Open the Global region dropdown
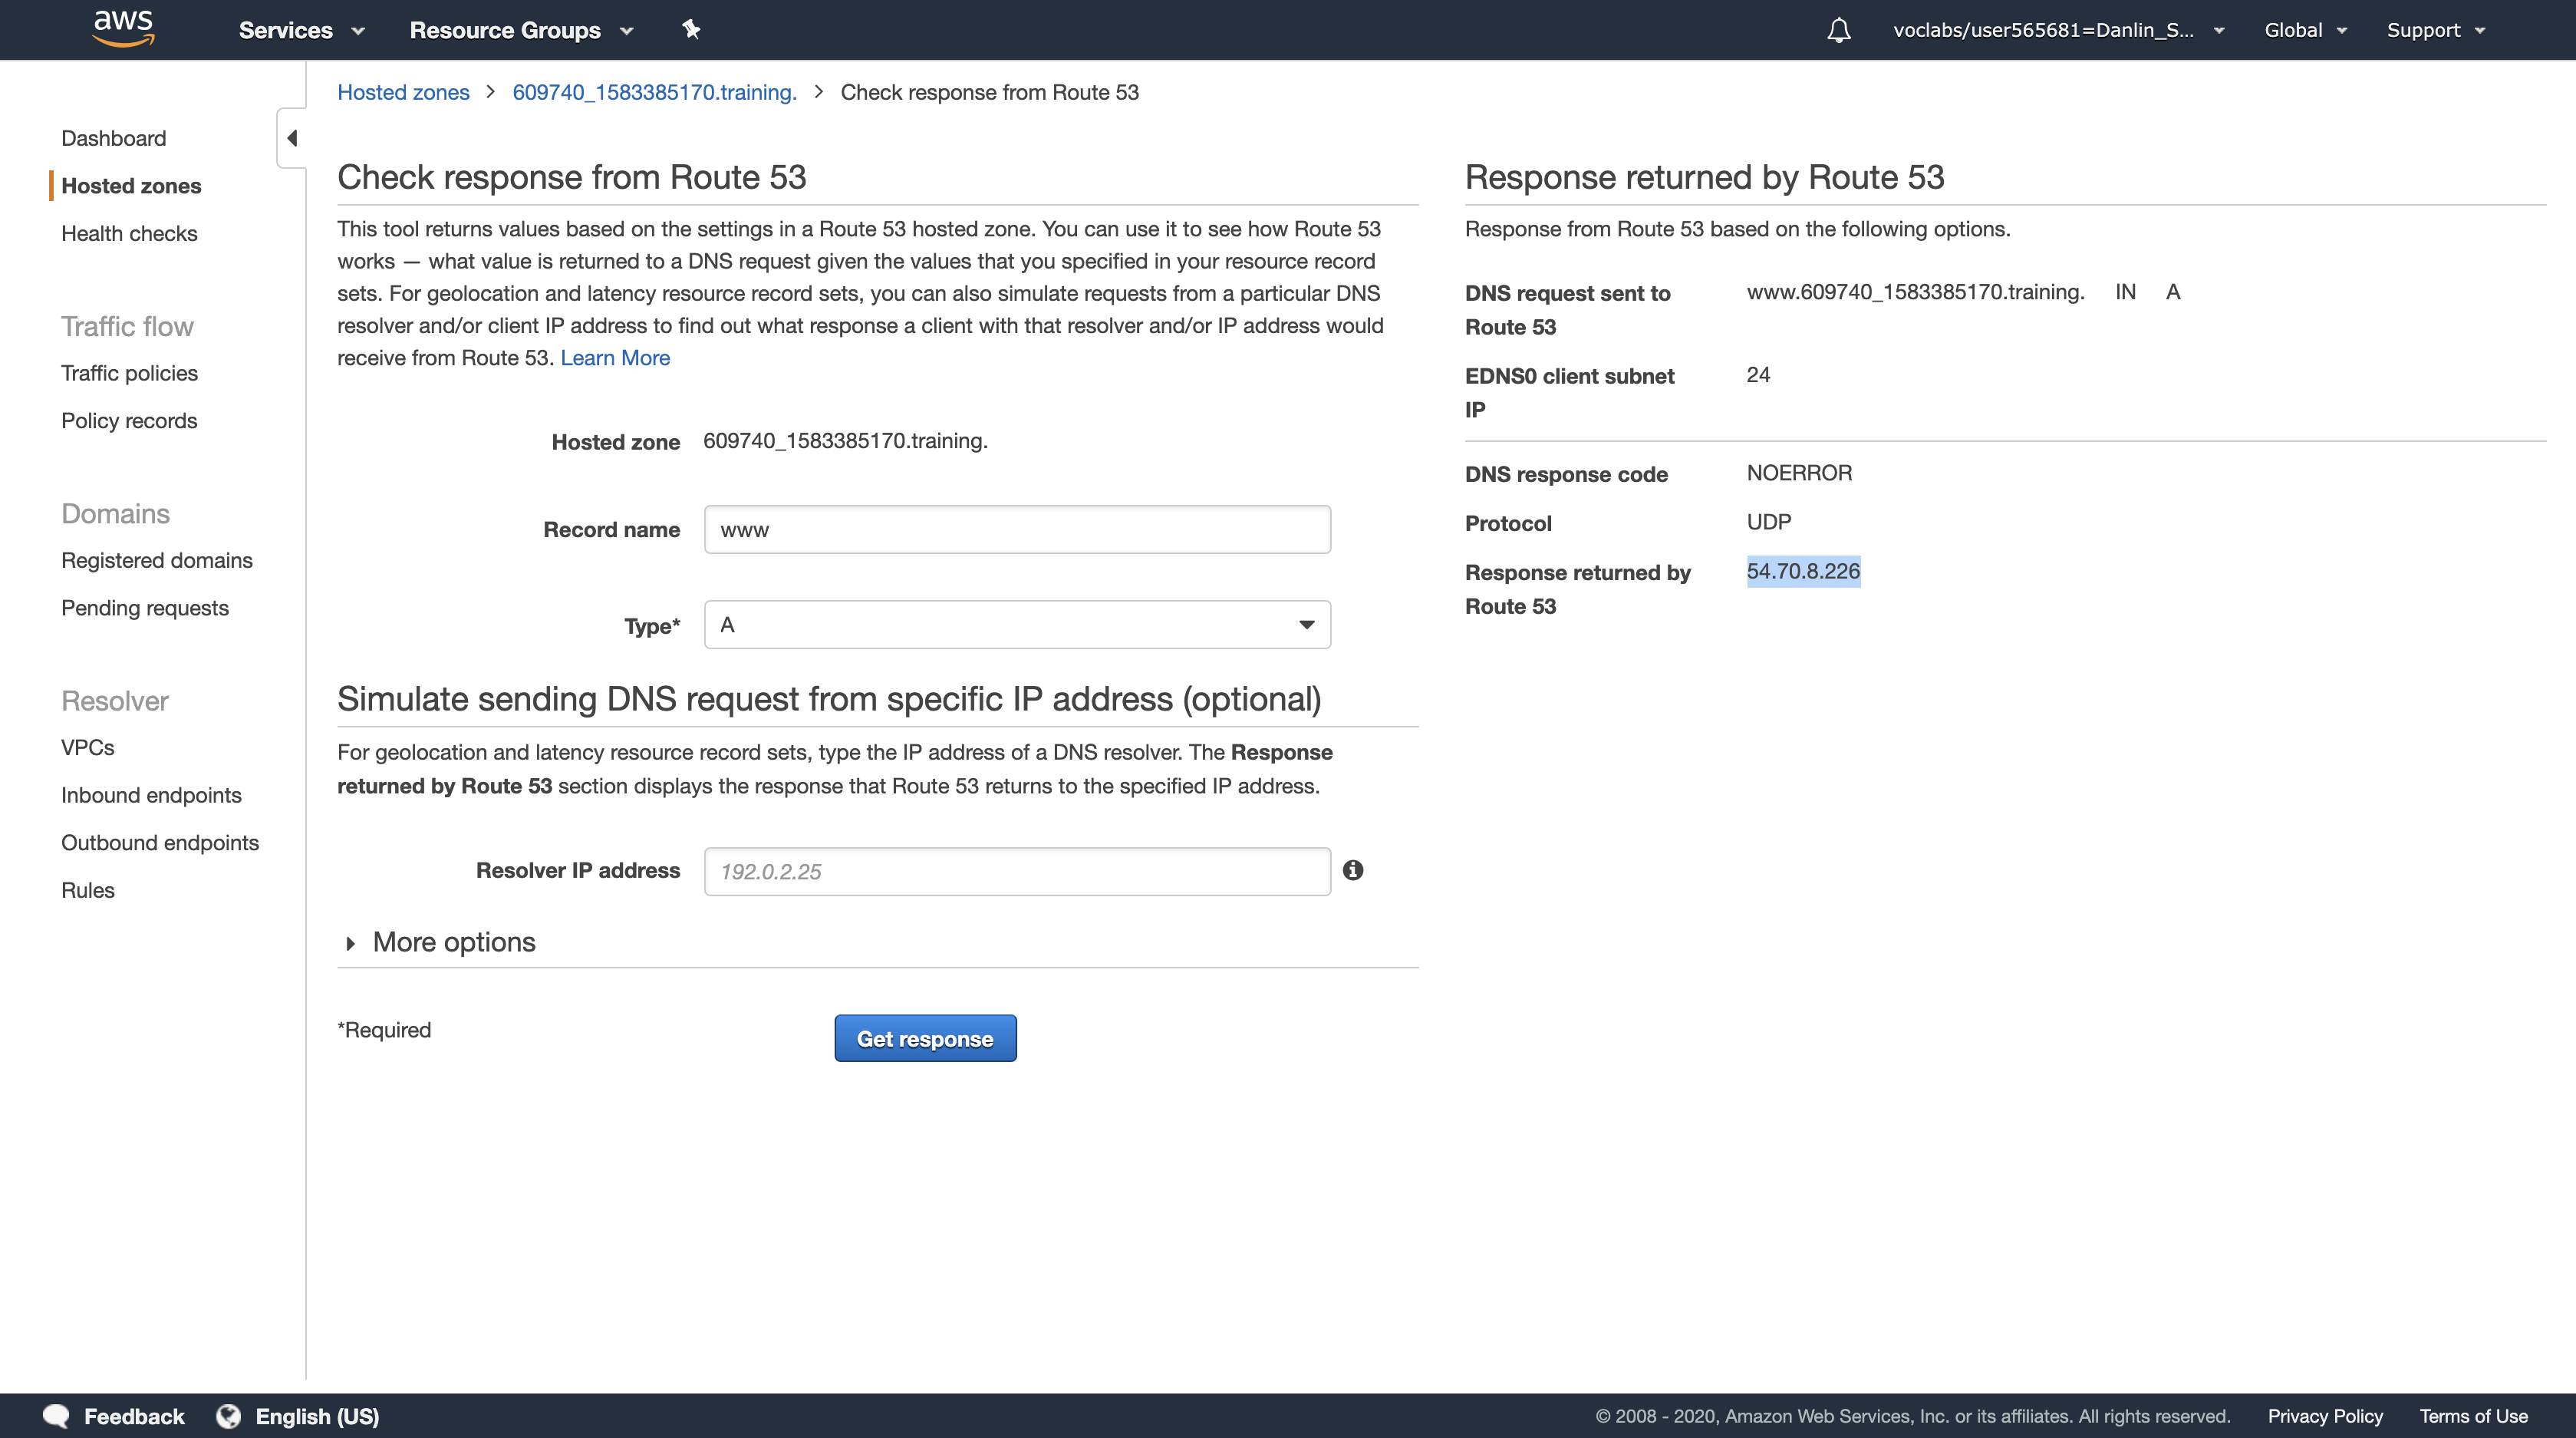The width and height of the screenshot is (2576, 1438). [x=2304, y=30]
